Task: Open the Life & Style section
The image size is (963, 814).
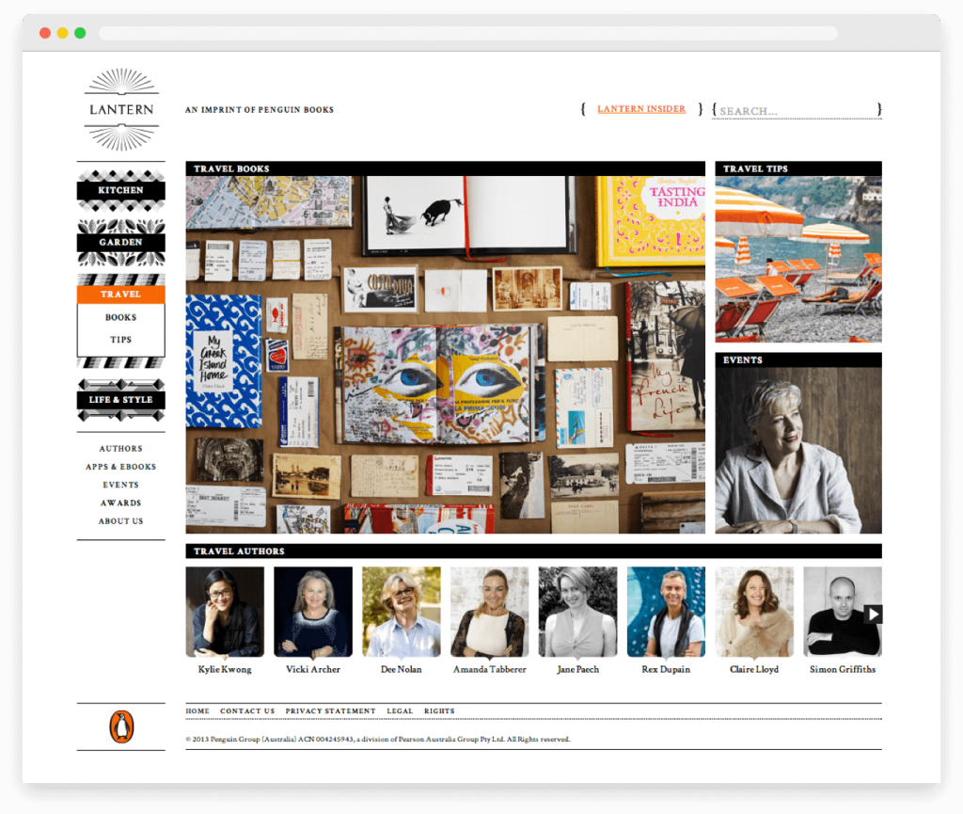Action: [x=121, y=400]
